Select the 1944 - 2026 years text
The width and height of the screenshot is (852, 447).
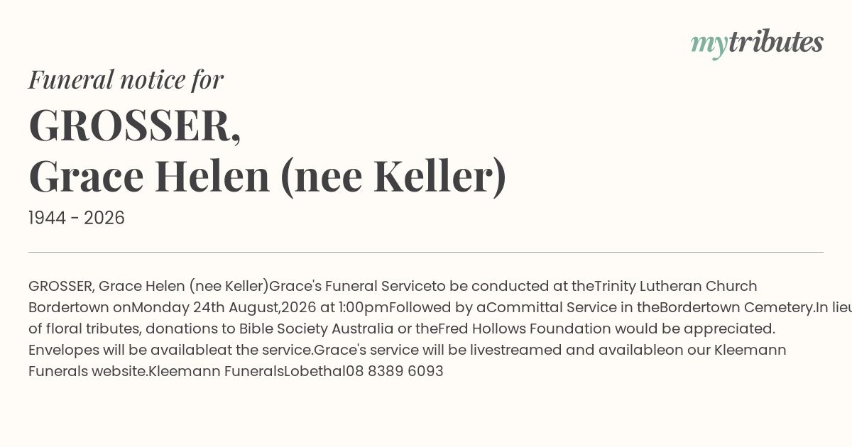coord(77,219)
